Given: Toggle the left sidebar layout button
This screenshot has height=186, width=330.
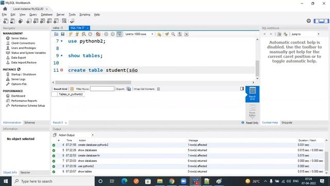Looking at the screenshot, I should coord(316,21).
